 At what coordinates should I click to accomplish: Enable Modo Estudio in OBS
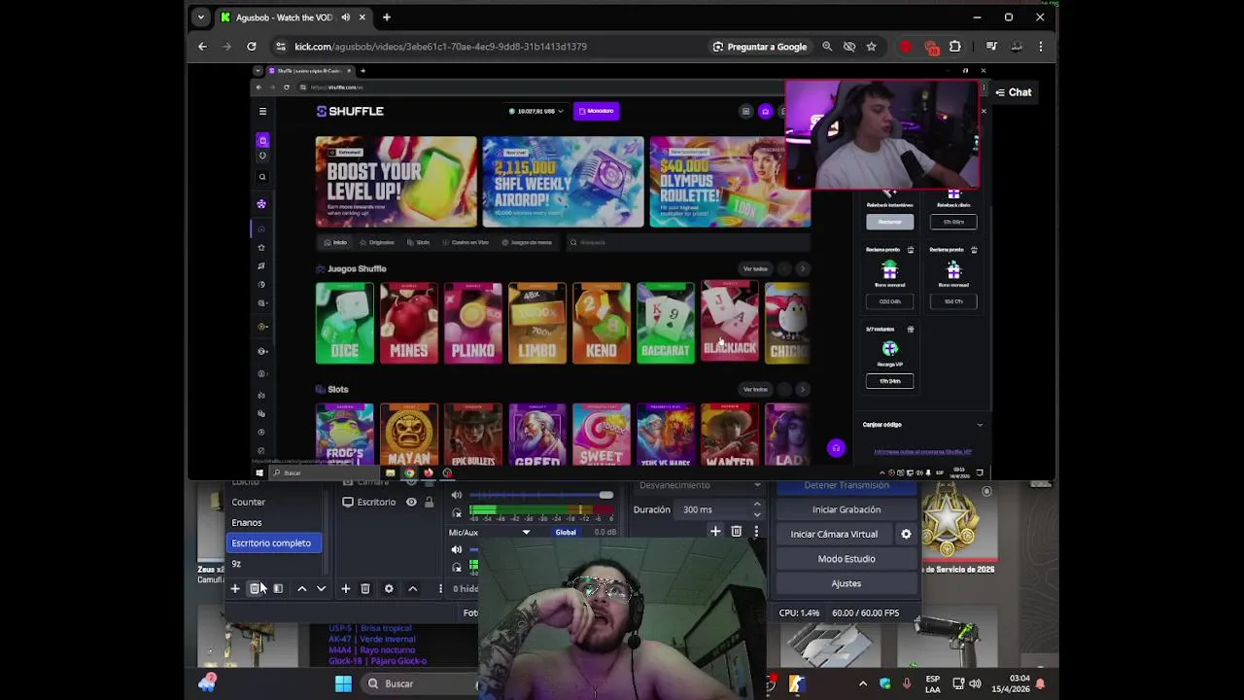coord(847,559)
